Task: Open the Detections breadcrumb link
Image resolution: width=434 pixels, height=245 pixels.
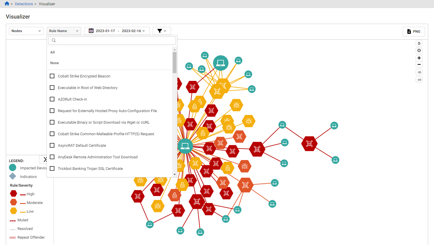Action: [x=24, y=4]
